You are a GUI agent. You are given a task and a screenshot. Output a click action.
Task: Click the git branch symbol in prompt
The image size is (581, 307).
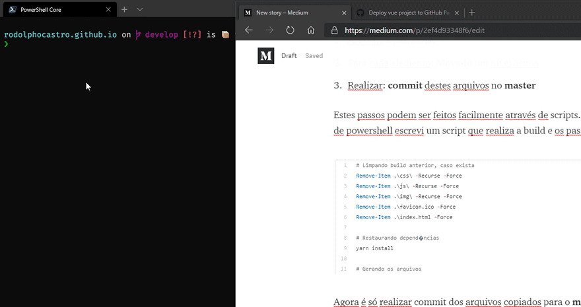click(x=138, y=34)
